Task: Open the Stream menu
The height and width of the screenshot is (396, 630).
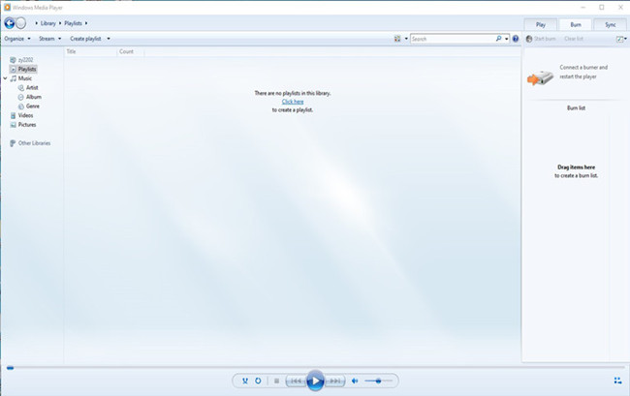Action: 49,39
